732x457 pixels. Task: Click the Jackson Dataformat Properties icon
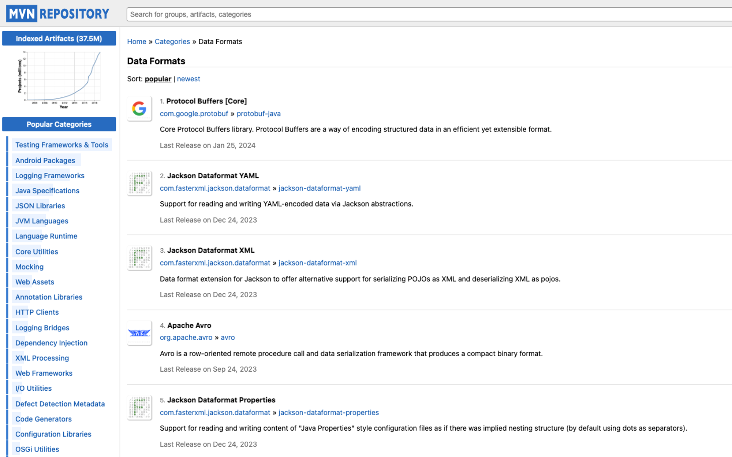point(139,408)
